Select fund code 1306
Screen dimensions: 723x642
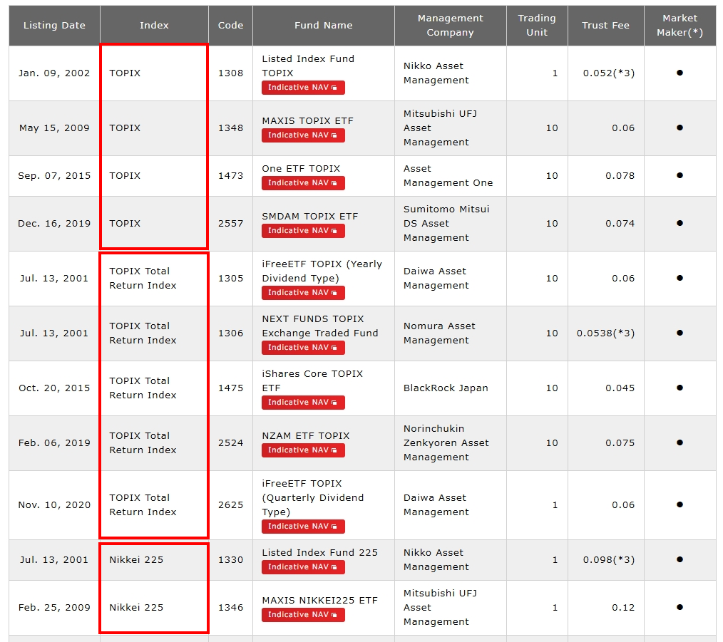(230, 333)
